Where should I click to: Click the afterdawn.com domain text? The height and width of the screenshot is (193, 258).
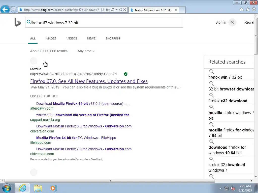[x=42, y=108]
